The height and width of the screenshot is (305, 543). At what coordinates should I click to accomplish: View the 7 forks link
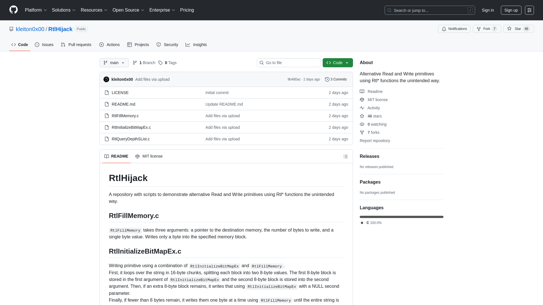(370, 132)
